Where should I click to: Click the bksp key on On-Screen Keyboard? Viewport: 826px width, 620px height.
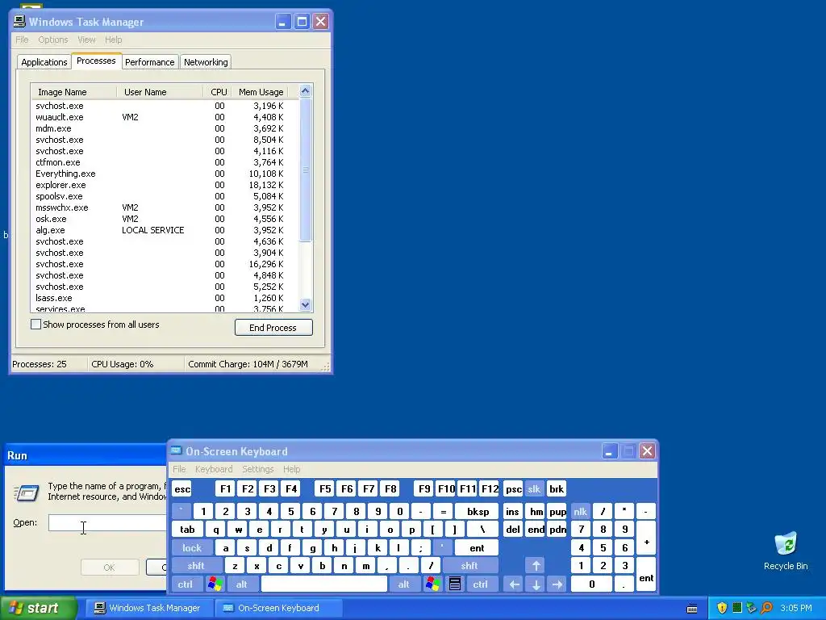coord(478,511)
